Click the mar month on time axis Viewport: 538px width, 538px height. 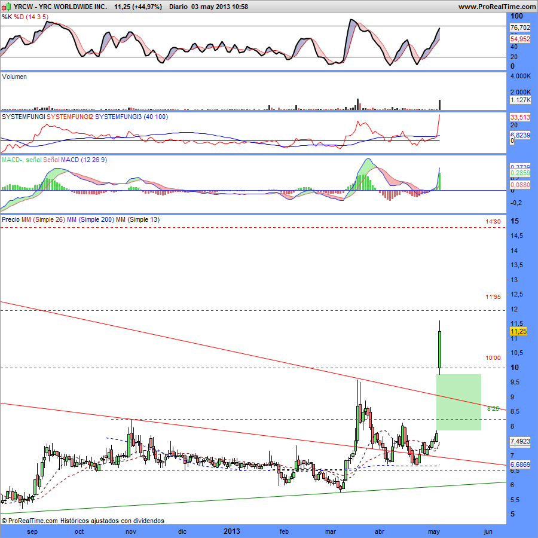(331, 532)
